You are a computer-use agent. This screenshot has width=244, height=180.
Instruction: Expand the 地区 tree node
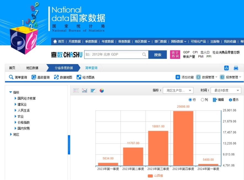[x=11, y=134]
